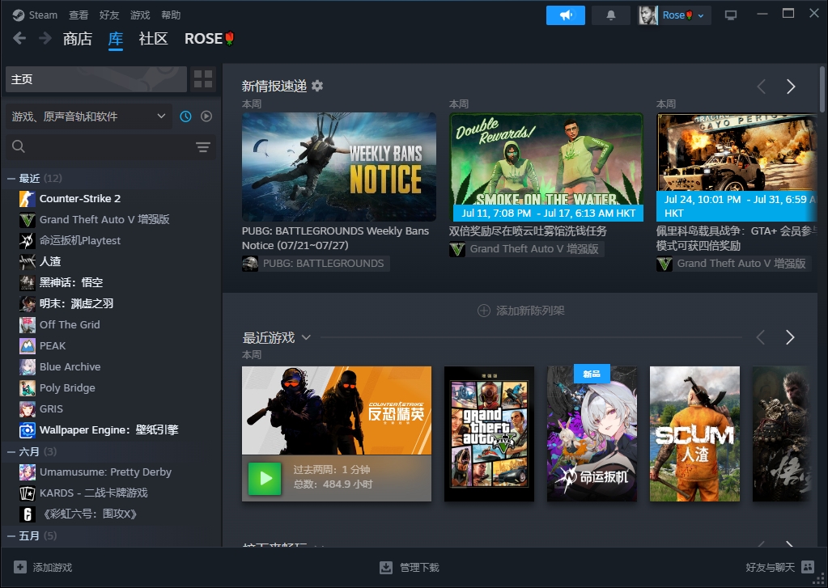Click the PUBG icon under Weekly Bans
This screenshot has width=828, height=588.
tap(250, 264)
